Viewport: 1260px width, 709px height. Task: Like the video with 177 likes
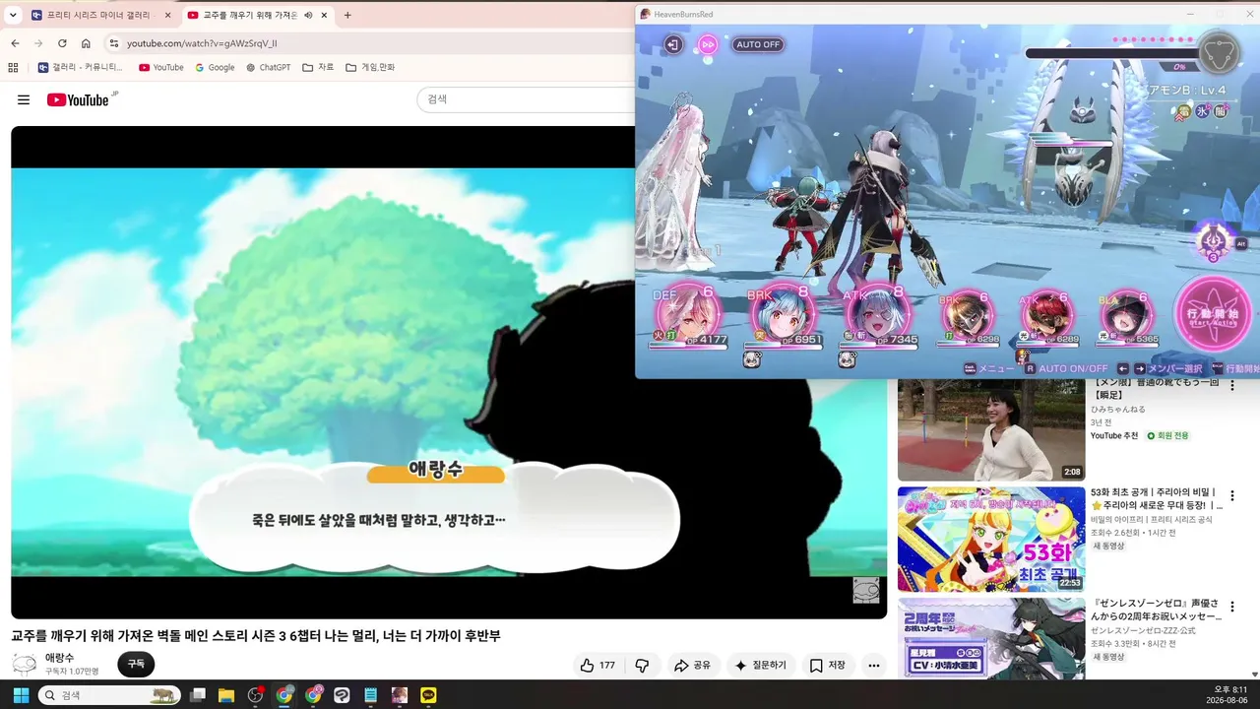(x=598, y=666)
